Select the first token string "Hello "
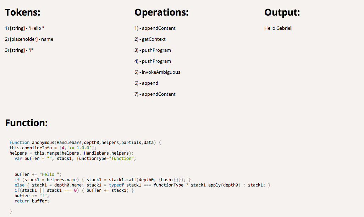The image size is (364, 217). [x=24, y=28]
